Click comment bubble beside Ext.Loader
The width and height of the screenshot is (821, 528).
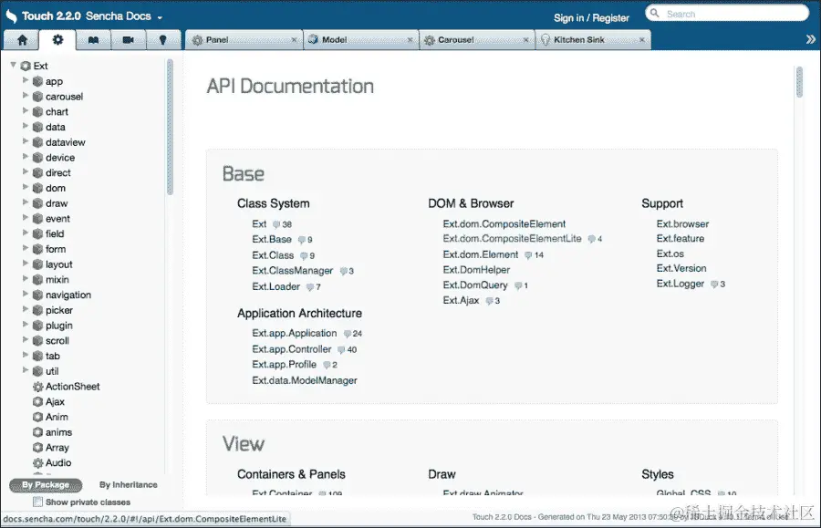tap(310, 286)
